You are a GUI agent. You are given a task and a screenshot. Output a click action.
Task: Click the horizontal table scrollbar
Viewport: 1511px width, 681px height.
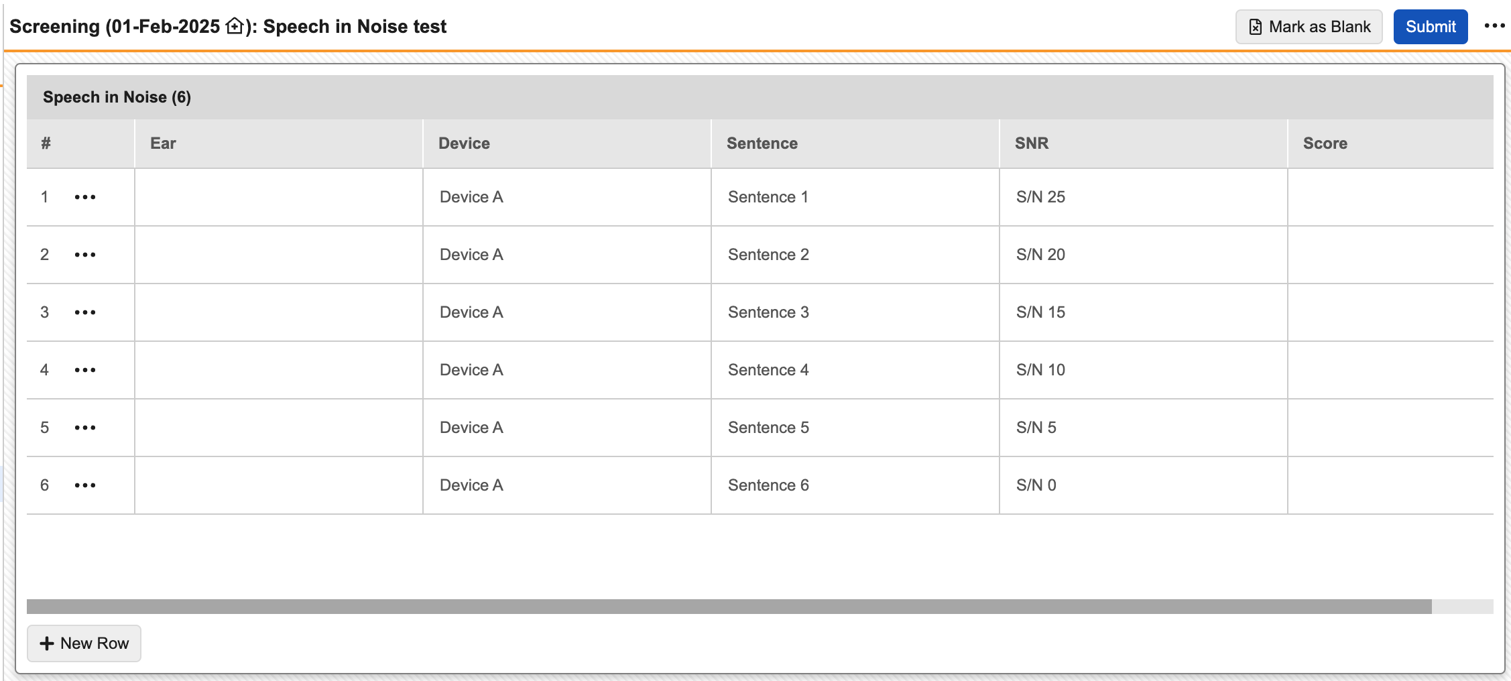tap(729, 607)
